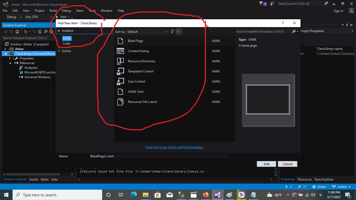
Task: Click the Start debugging play icon
Action: point(57,17)
